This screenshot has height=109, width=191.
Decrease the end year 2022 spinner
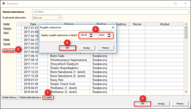click(x=109, y=36)
